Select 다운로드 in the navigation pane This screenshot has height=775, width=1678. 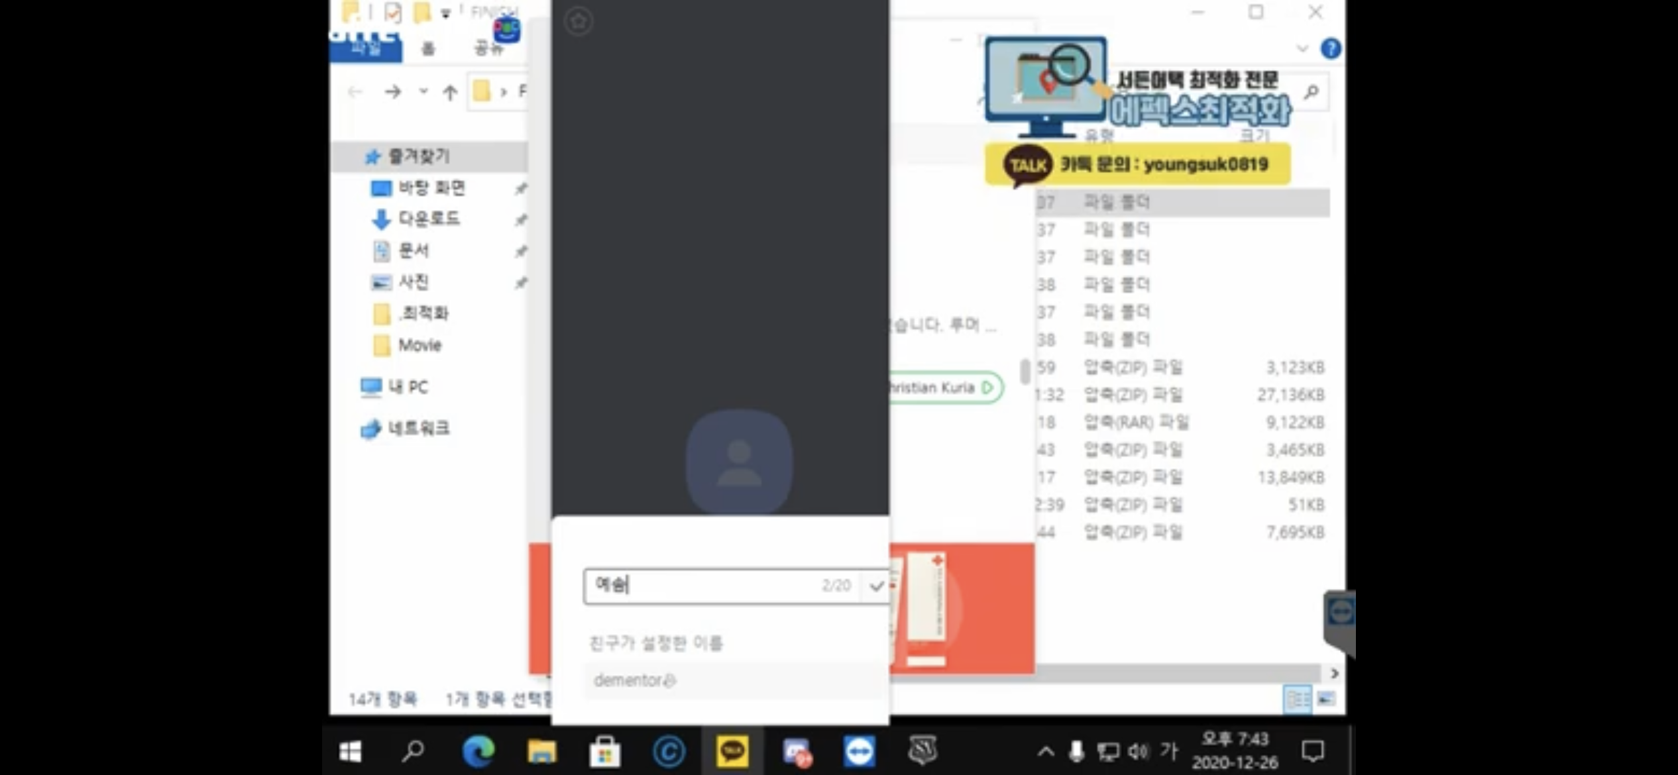pyautogui.click(x=428, y=219)
